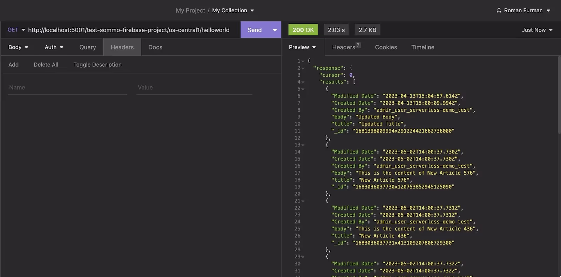Click Toggle Description

97,65
